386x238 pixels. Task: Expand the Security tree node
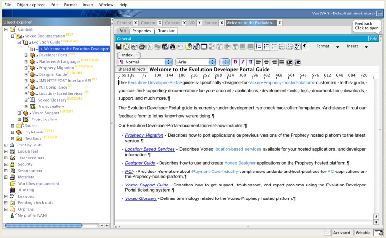(6, 164)
